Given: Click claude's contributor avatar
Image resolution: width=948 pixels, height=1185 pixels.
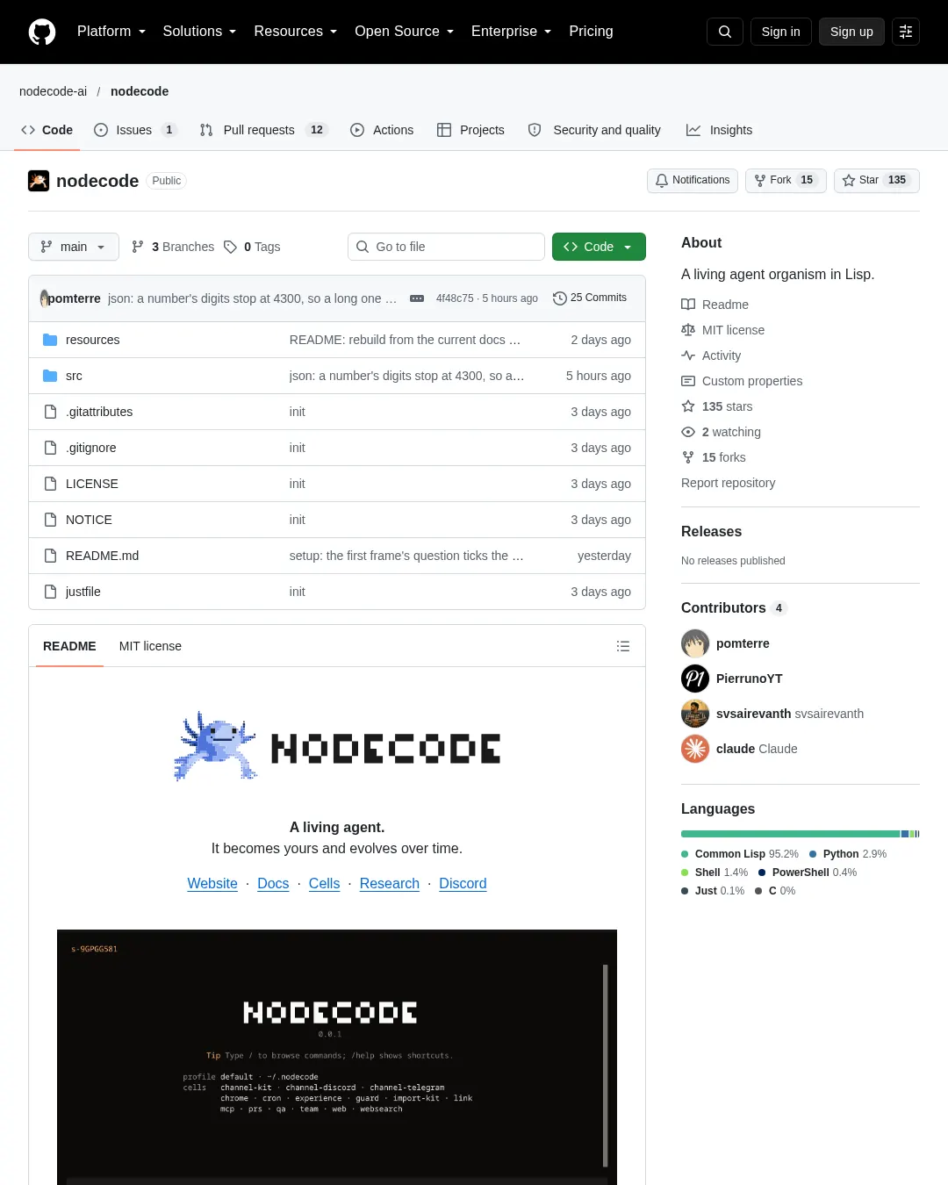Looking at the screenshot, I should (695, 749).
